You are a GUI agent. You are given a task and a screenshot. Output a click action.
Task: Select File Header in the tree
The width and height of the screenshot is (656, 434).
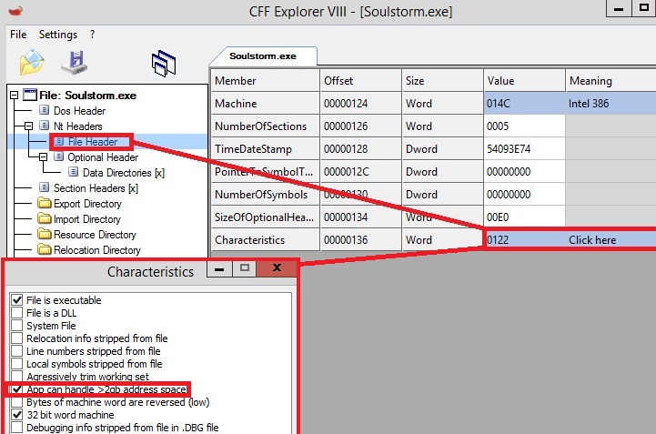[93, 142]
